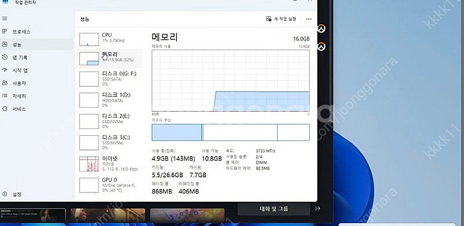
Task: Click the 406MB non-paged pool value
Action: pyautogui.click(x=188, y=191)
